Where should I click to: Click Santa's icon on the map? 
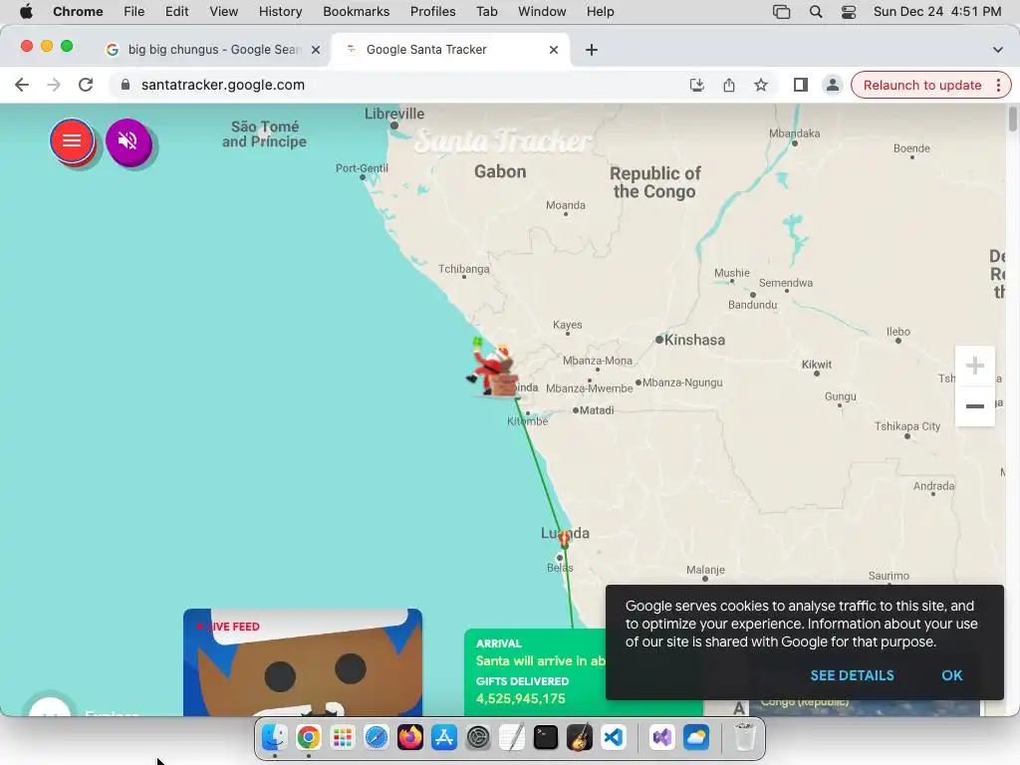tap(493, 369)
